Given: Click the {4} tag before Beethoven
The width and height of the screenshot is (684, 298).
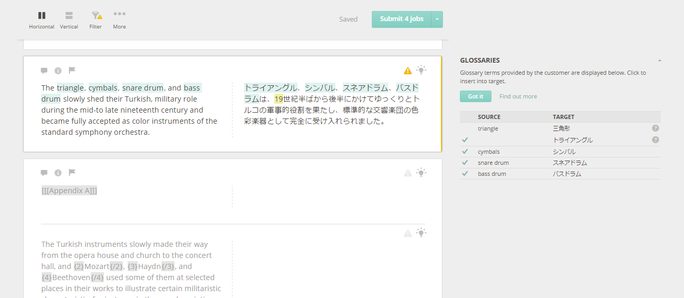Looking at the screenshot, I should point(47,277).
